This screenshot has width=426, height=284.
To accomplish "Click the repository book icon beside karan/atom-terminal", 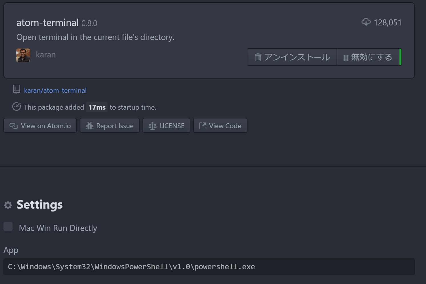I will click(16, 89).
